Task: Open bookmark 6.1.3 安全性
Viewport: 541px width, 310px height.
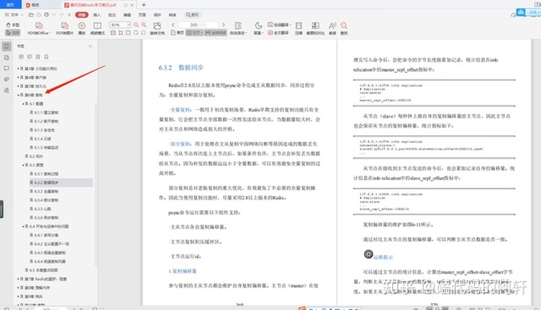Action: click(42, 130)
